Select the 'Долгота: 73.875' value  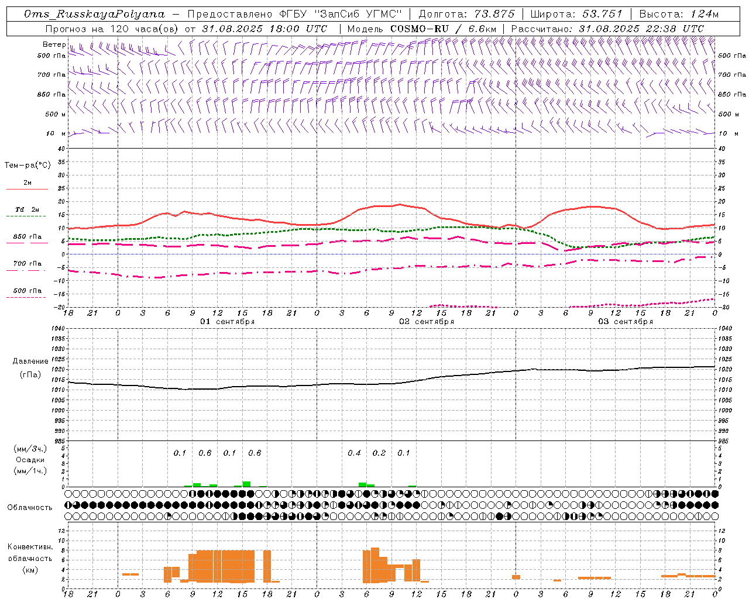click(467, 14)
